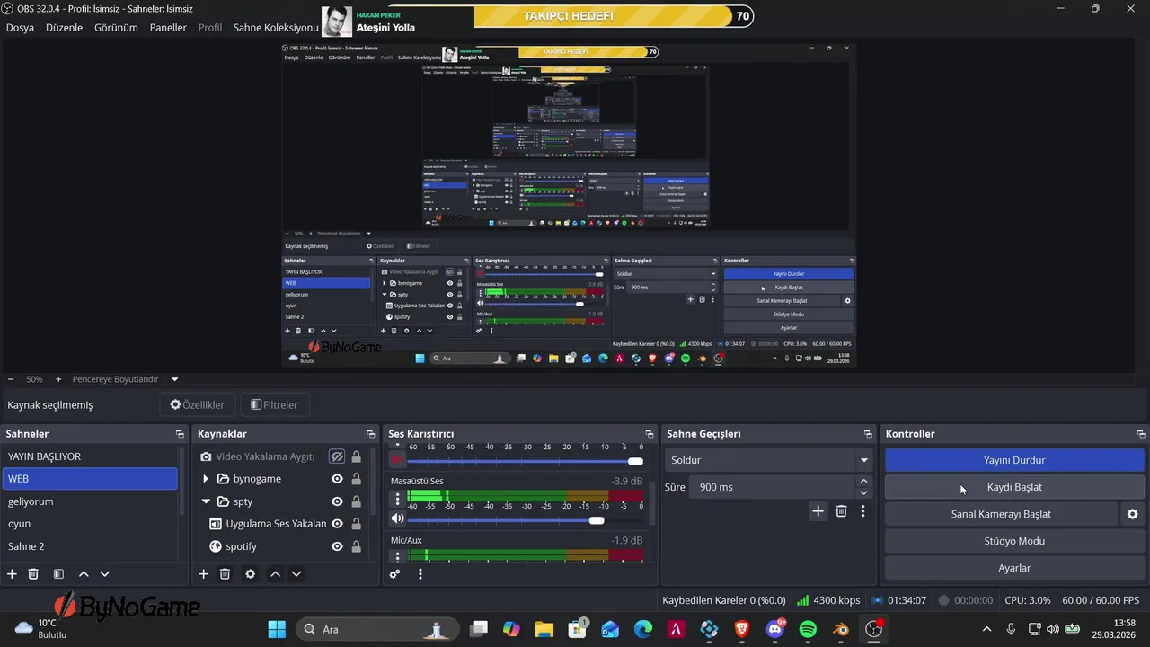Move source down with Kaynaklar down arrow
The image size is (1150, 647).
[296, 573]
